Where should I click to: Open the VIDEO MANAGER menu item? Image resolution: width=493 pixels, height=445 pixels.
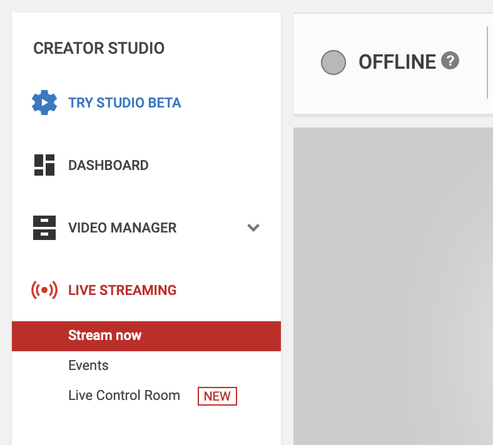coord(122,227)
